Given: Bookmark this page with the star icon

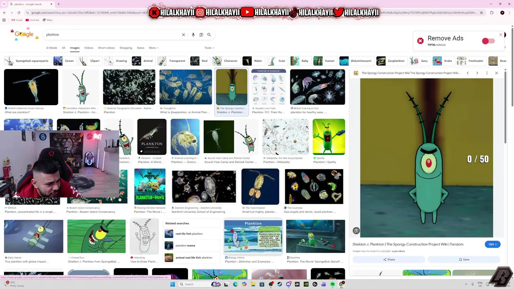Looking at the screenshot, I should tap(481, 12).
